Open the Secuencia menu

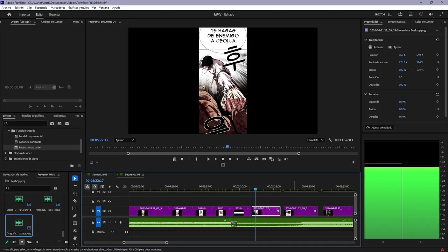click(41, 7)
